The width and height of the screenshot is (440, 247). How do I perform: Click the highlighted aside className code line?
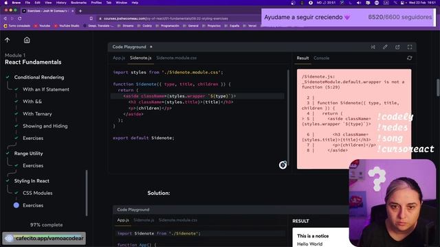tap(197, 96)
